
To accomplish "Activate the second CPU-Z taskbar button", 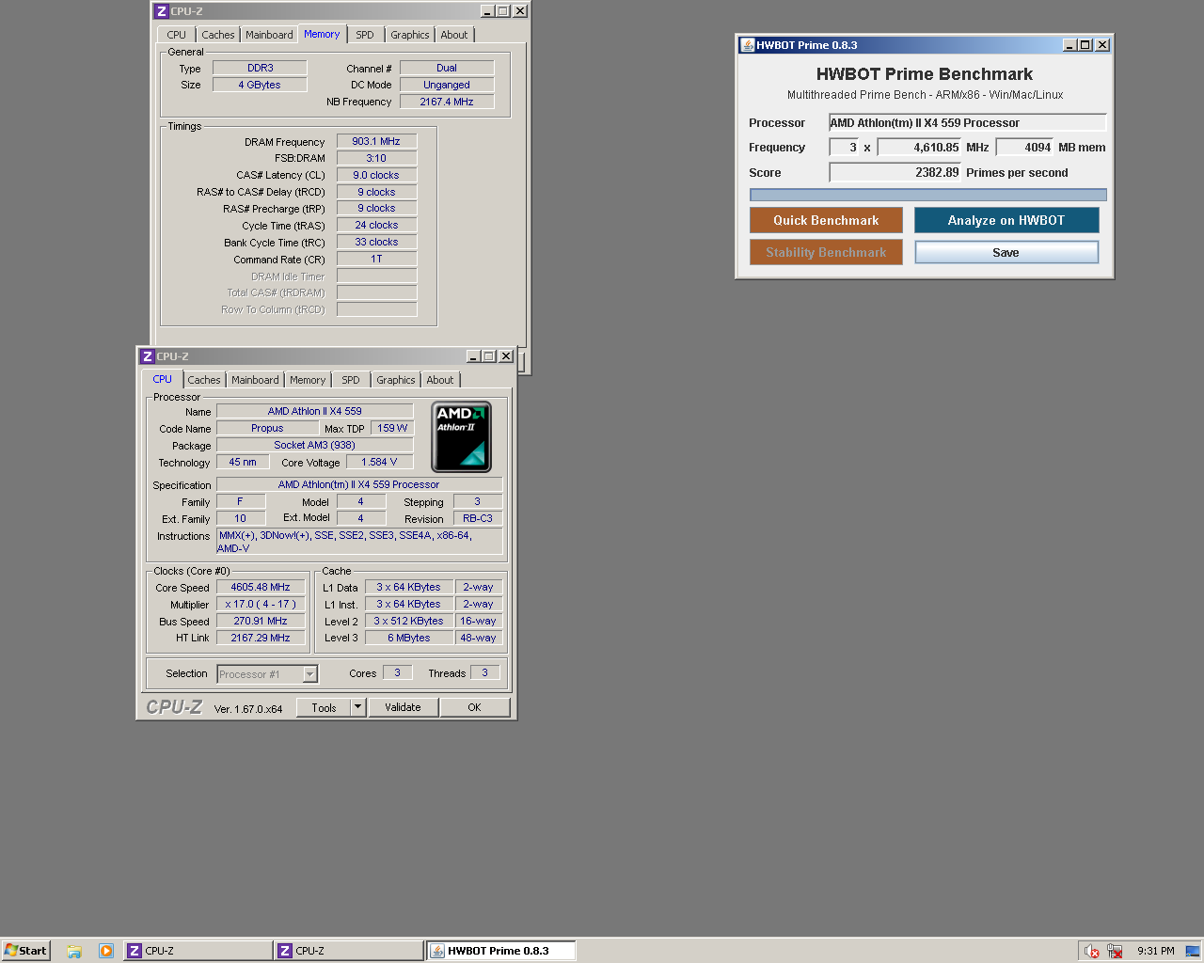I will pyautogui.click(x=348, y=951).
